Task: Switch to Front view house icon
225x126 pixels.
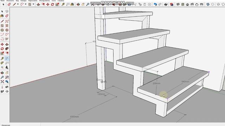Action: (187, 5)
